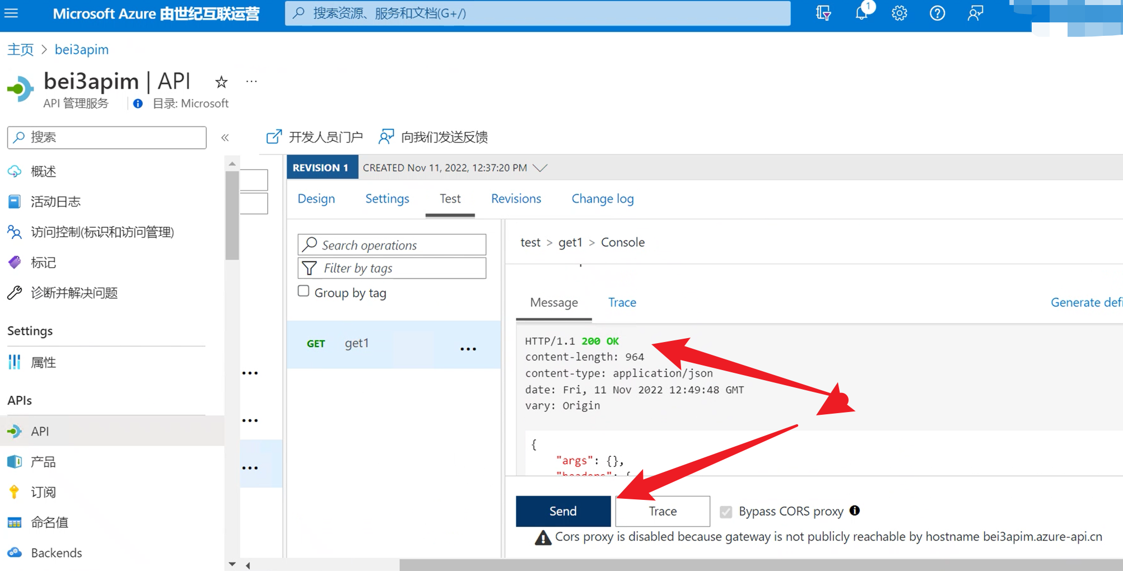1123x571 pixels.
Task: Expand the revision dropdown chevron
Action: pos(540,168)
